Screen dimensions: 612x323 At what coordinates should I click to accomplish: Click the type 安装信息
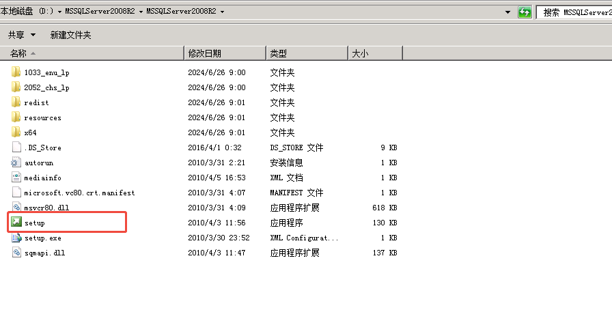(x=286, y=163)
